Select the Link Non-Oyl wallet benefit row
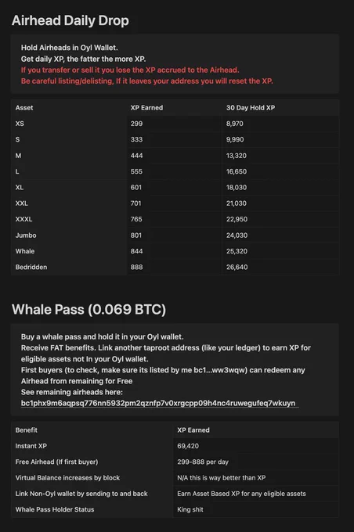The height and width of the screenshot is (532, 354). [x=175, y=494]
